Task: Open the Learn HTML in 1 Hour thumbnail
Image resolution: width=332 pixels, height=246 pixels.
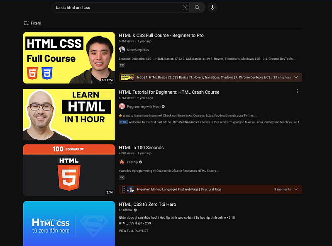Action: pyautogui.click(x=69, y=114)
